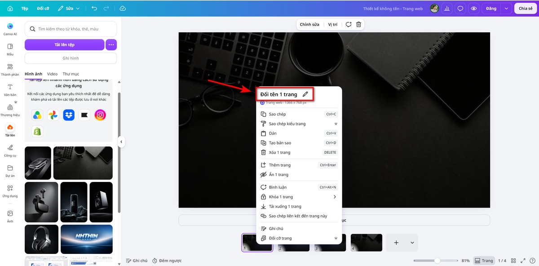Select Xóa 1 trang menu entry
This screenshot has height=266, width=539.
[299, 152]
